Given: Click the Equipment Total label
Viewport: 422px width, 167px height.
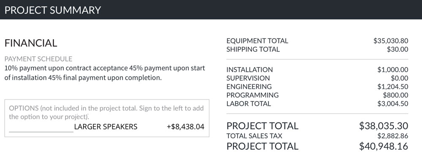Looking at the screenshot, I should click(x=257, y=41).
